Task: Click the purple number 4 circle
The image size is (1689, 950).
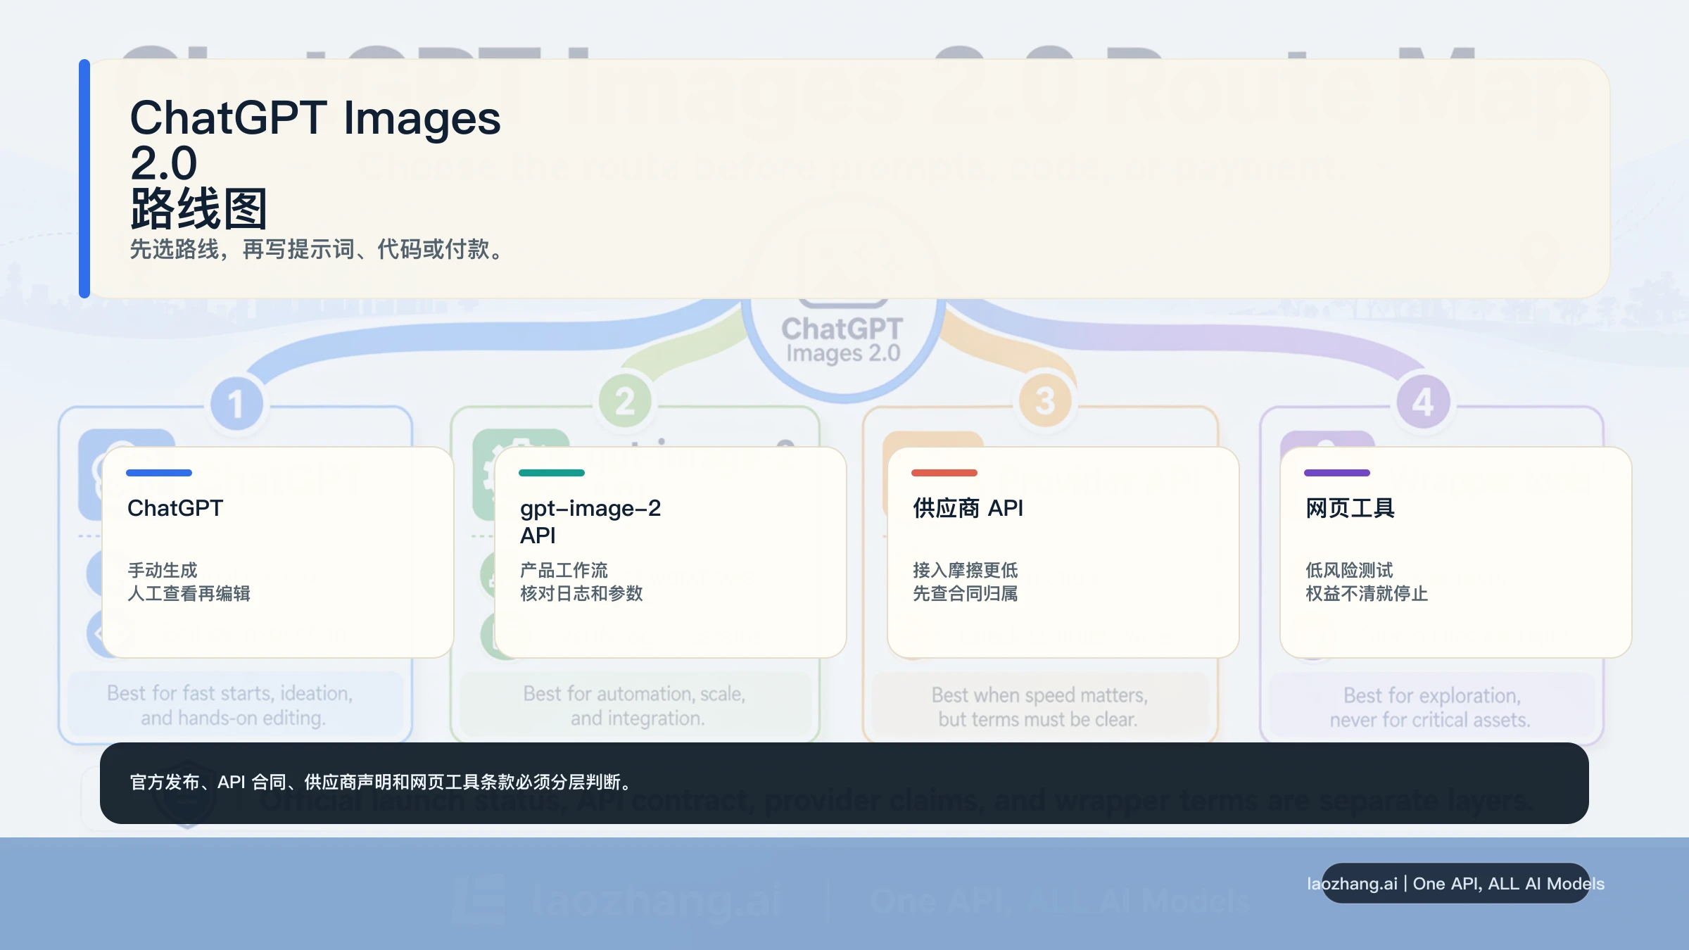Action: [1423, 402]
